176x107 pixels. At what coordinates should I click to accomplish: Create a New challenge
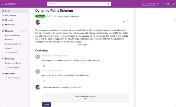[x=12, y=67]
